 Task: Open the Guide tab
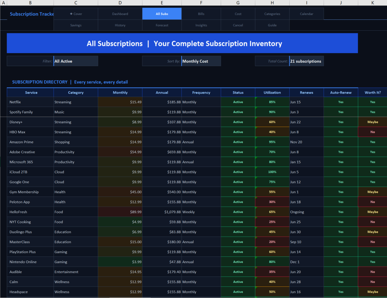272,25
